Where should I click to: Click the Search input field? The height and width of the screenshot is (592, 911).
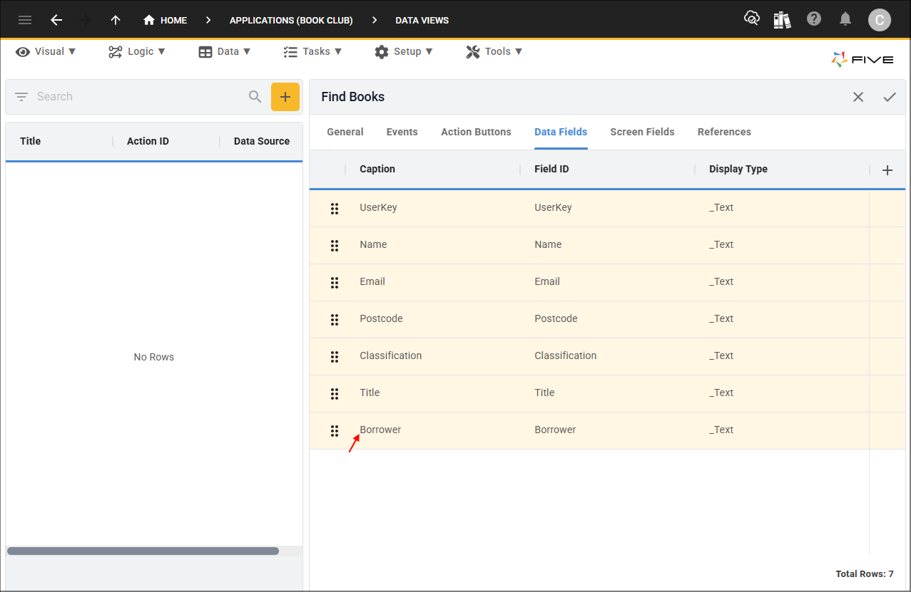point(139,97)
